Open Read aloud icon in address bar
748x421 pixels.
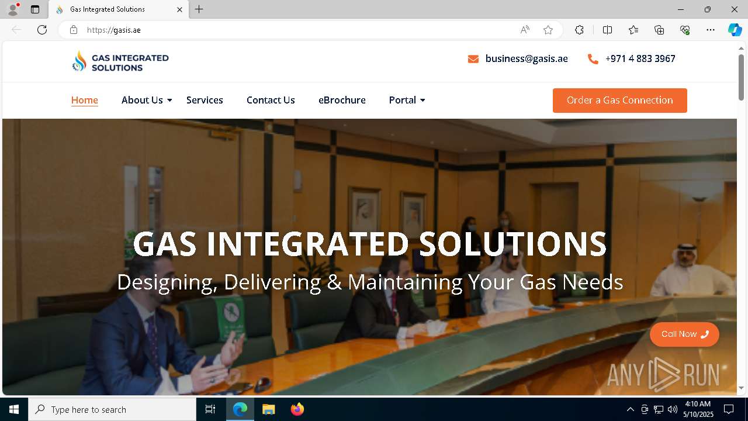pyautogui.click(x=525, y=30)
